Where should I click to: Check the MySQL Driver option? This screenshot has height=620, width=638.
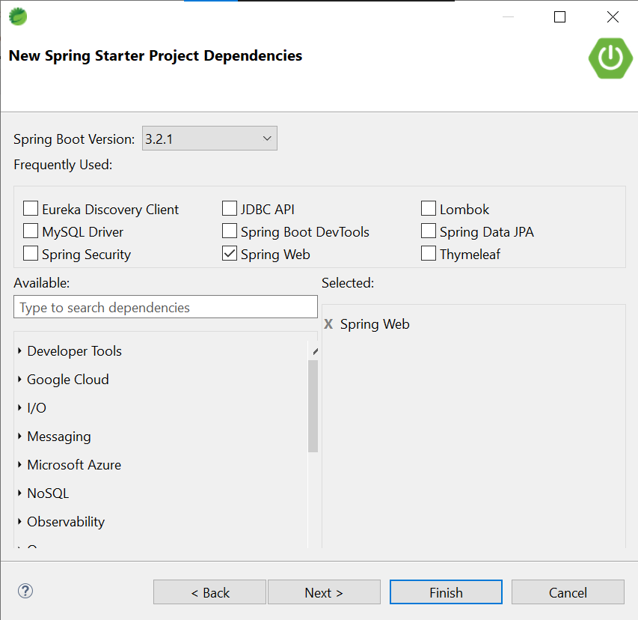pyautogui.click(x=31, y=231)
